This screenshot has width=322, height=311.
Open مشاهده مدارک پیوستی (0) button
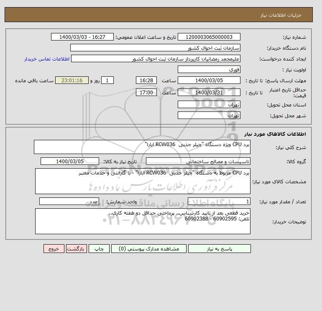click(x=149, y=248)
